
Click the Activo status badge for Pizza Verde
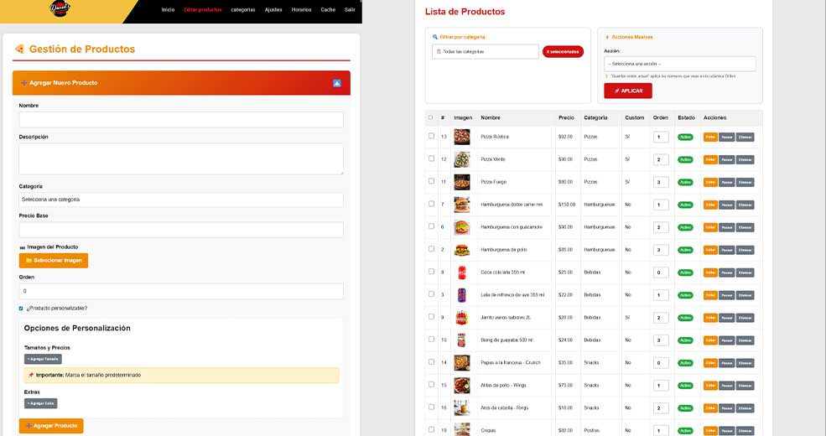[x=685, y=159]
